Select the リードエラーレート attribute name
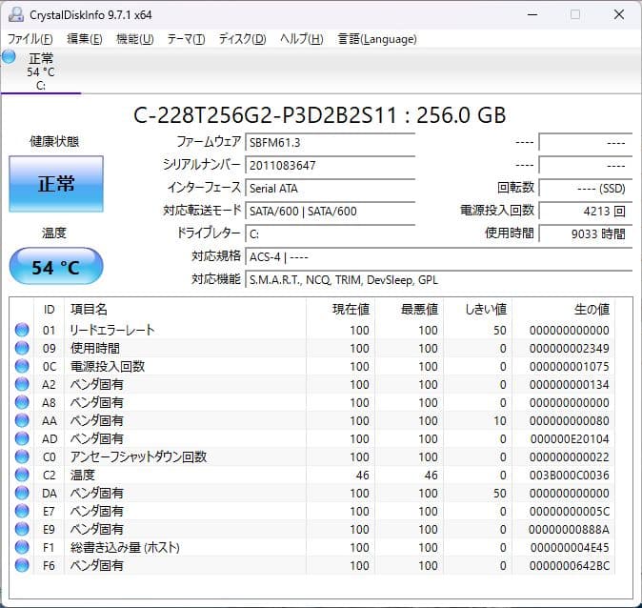This screenshot has height=608, width=642. [112, 330]
